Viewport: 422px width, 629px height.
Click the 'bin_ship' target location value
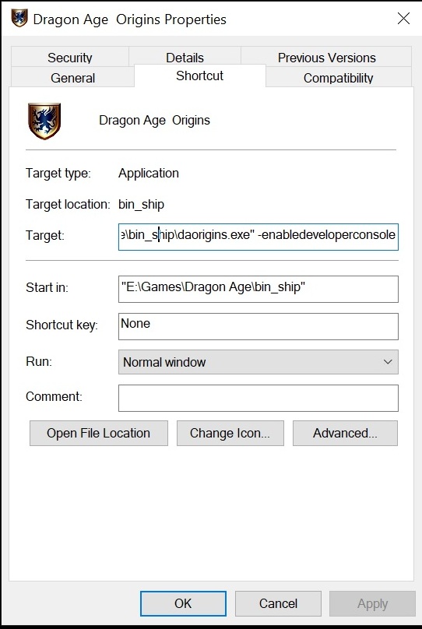(141, 205)
